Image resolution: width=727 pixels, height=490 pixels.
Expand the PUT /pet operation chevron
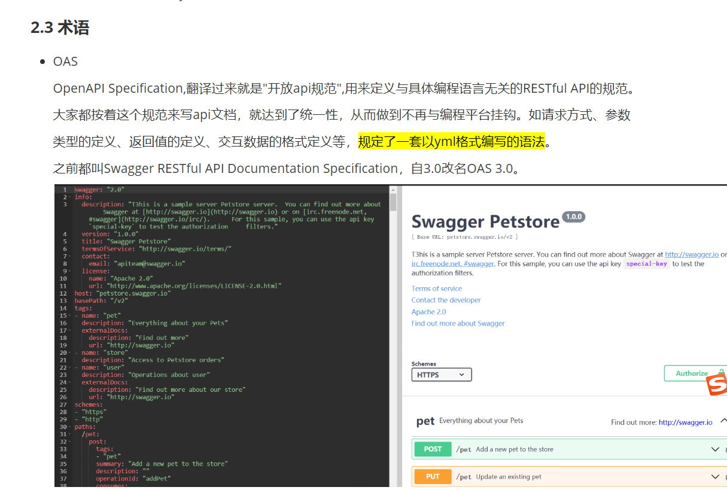(715, 477)
